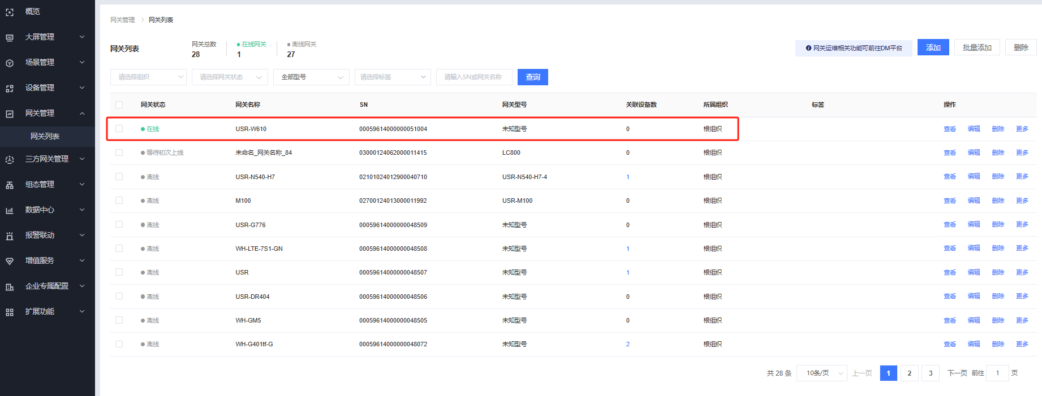Click the 三方网关管理 sidebar icon
This screenshot has height=396, width=1042.
10,159
